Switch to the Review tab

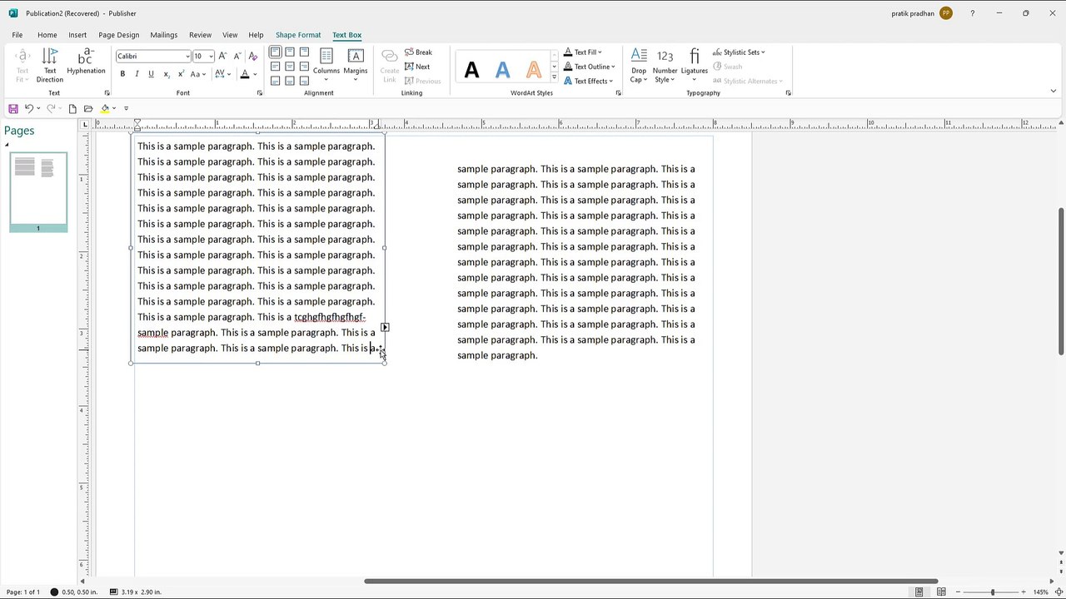click(x=200, y=35)
